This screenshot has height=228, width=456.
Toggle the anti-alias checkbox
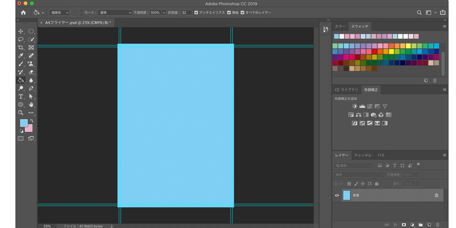pos(196,13)
